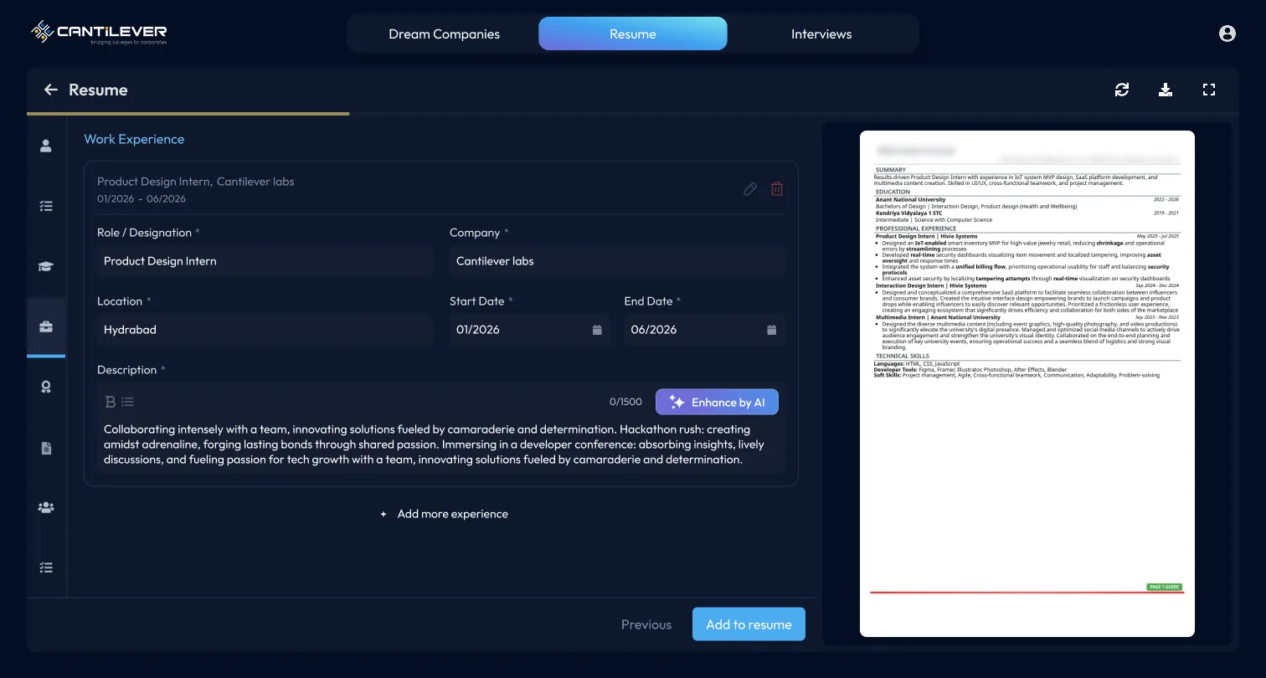The height and width of the screenshot is (678, 1266).
Task: Click the Previous button
Action: click(x=646, y=624)
